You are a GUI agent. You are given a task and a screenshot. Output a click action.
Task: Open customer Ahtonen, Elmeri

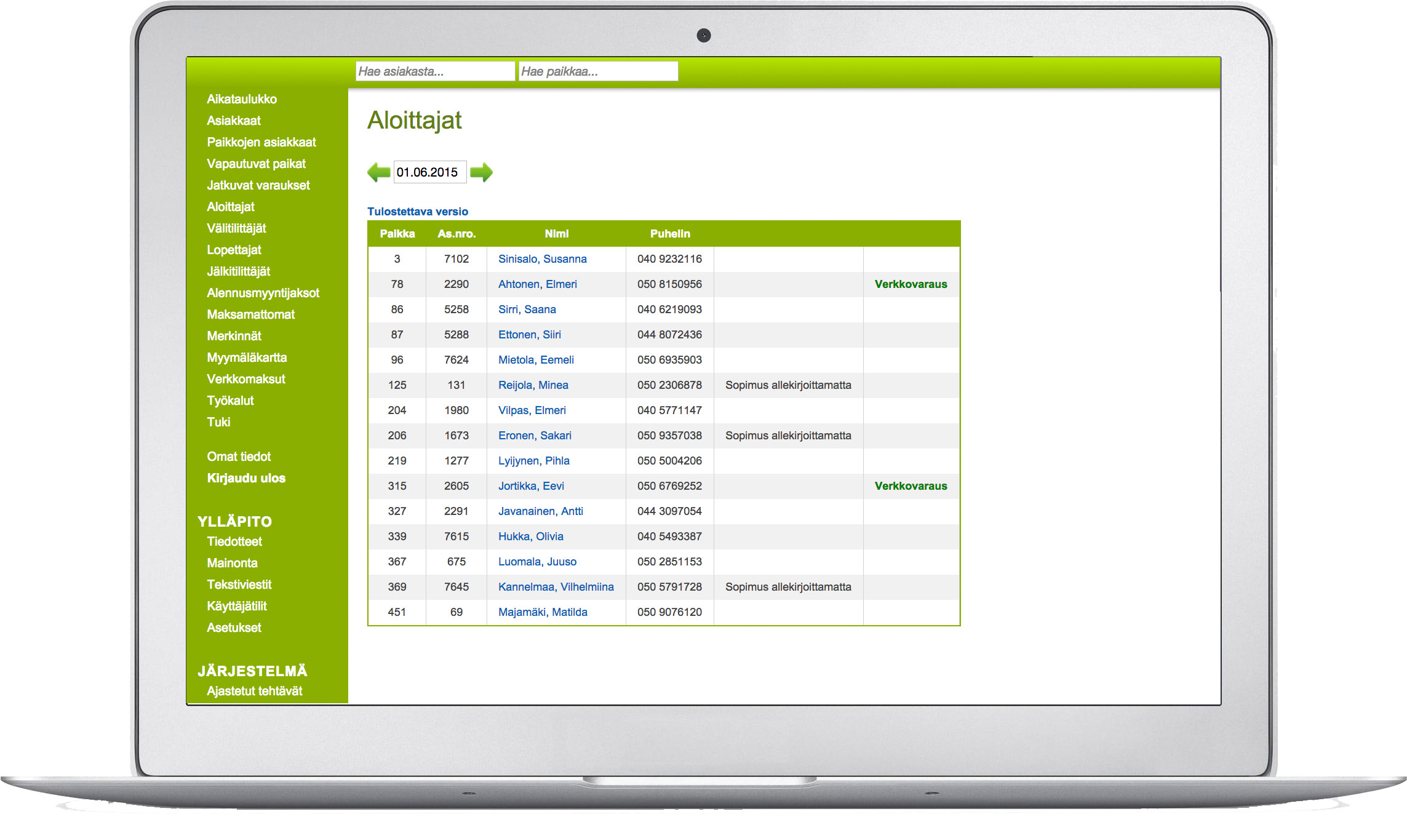538,284
